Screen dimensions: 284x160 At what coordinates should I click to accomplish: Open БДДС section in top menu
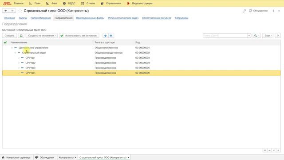pos(69,3)
